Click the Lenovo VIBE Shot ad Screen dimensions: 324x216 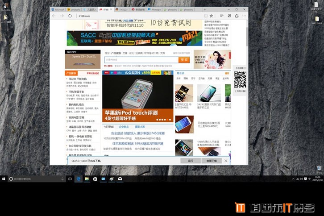click(x=212, y=59)
